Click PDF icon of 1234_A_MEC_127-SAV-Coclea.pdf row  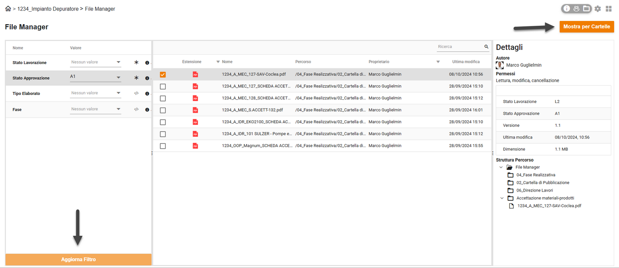pyautogui.click(x=195, y=74)
